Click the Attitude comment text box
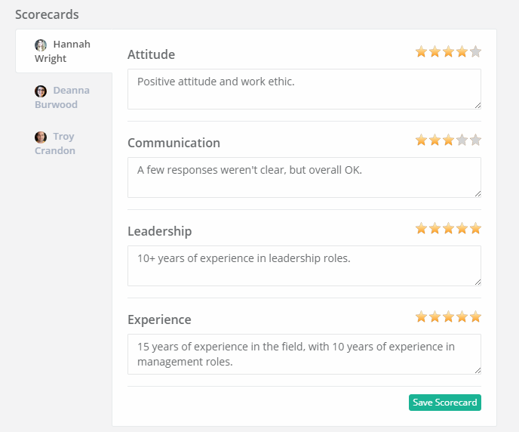The width and height of the screenshot is (519, 432). (304, 89)
